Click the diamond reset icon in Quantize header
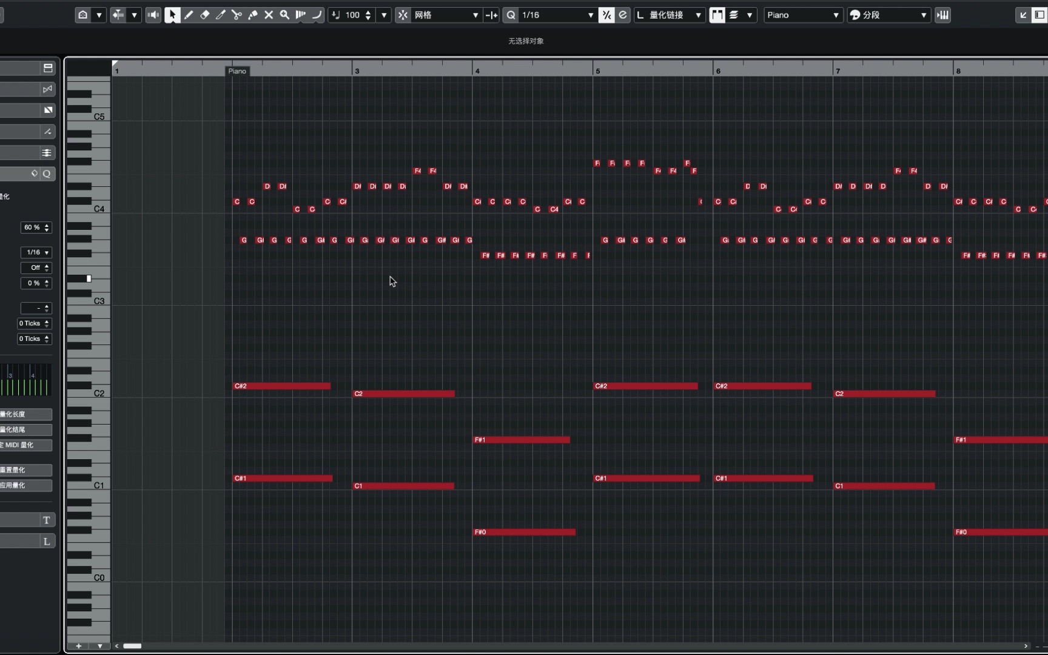 (x=35, y=173)
